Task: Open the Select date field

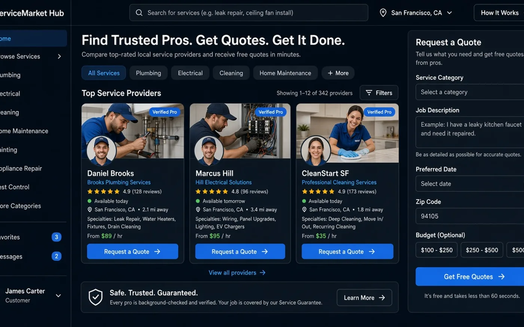Action: tap(470, 183)
